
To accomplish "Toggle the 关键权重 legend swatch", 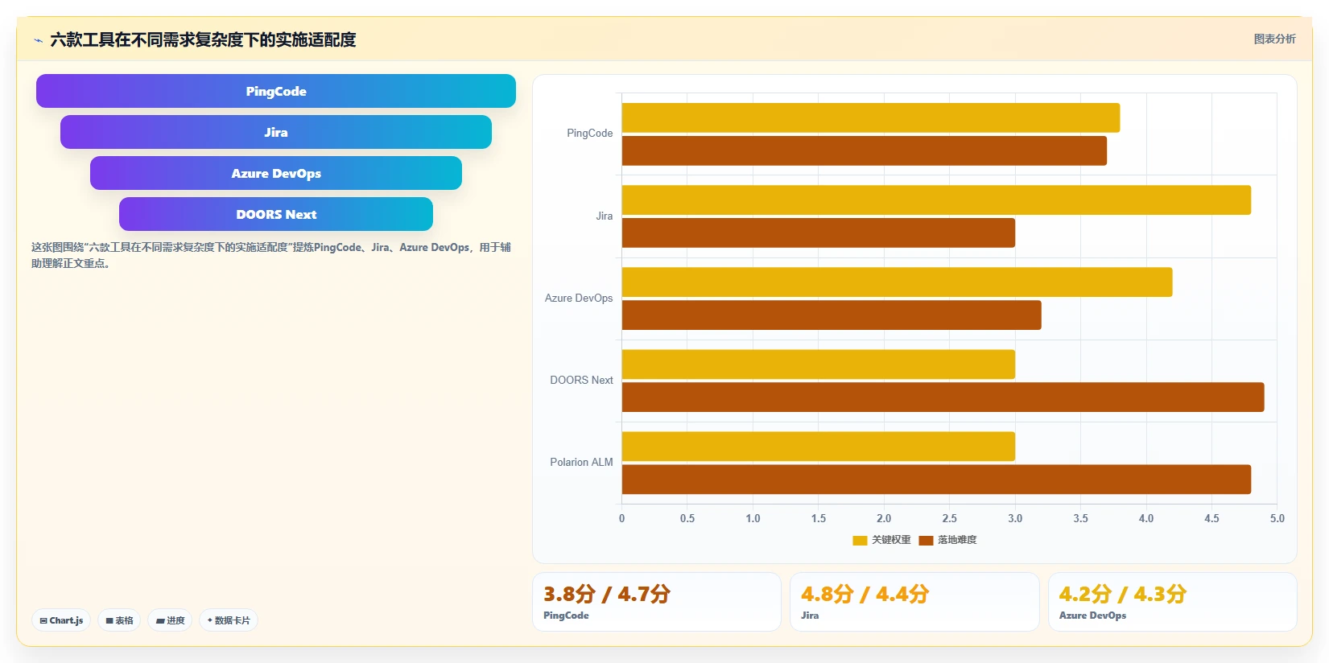I will (860, 540).
